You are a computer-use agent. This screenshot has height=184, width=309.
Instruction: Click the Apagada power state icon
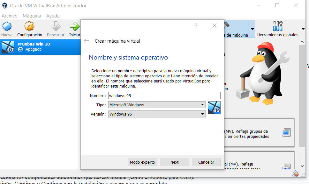(20, 50)
